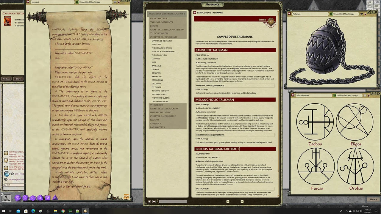Select The Malebranche entry

click(160, 101)
